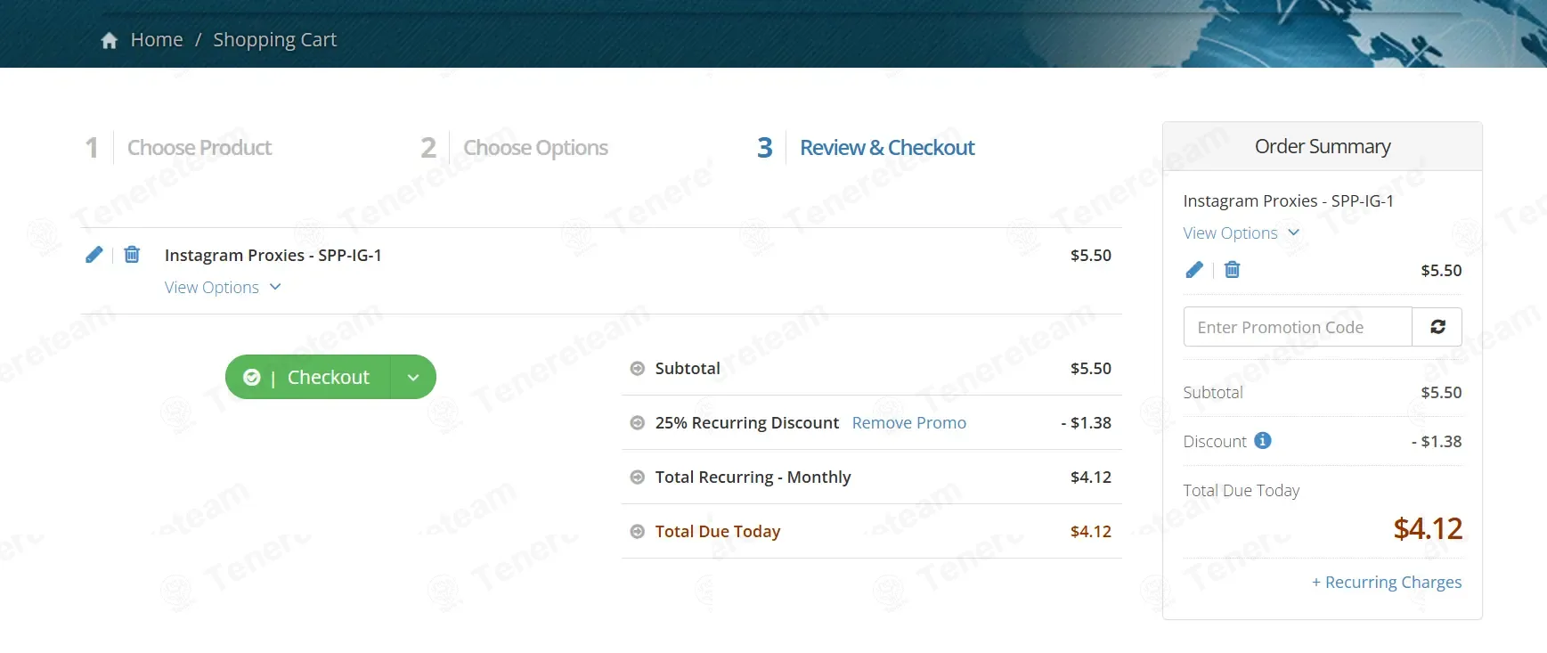Click the Instagram Proxies - SPP-IG-1 title in Order Summary
Viewport: 1547px width, 653px height.
[x=1289, y=201]
